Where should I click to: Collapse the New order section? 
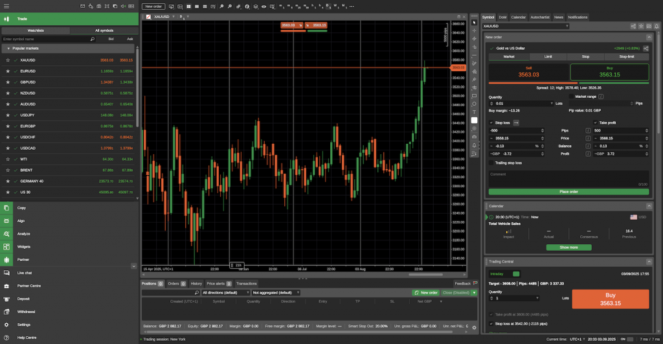(649, 37)
